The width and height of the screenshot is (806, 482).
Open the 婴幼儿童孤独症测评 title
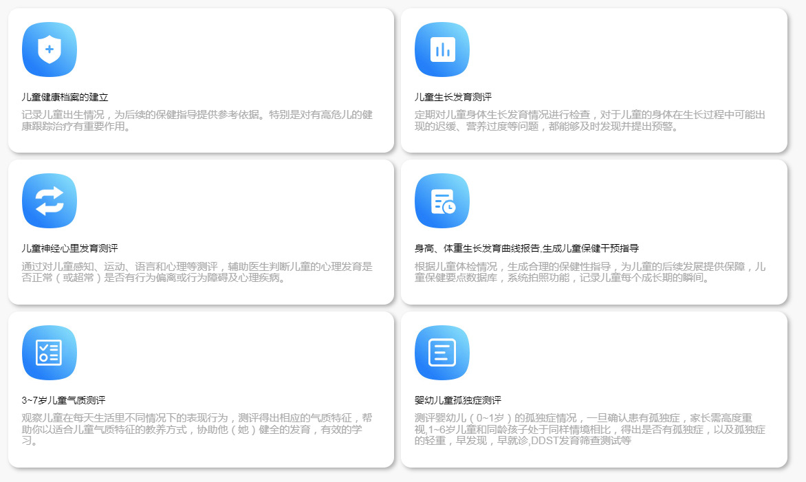coord(457,400)
